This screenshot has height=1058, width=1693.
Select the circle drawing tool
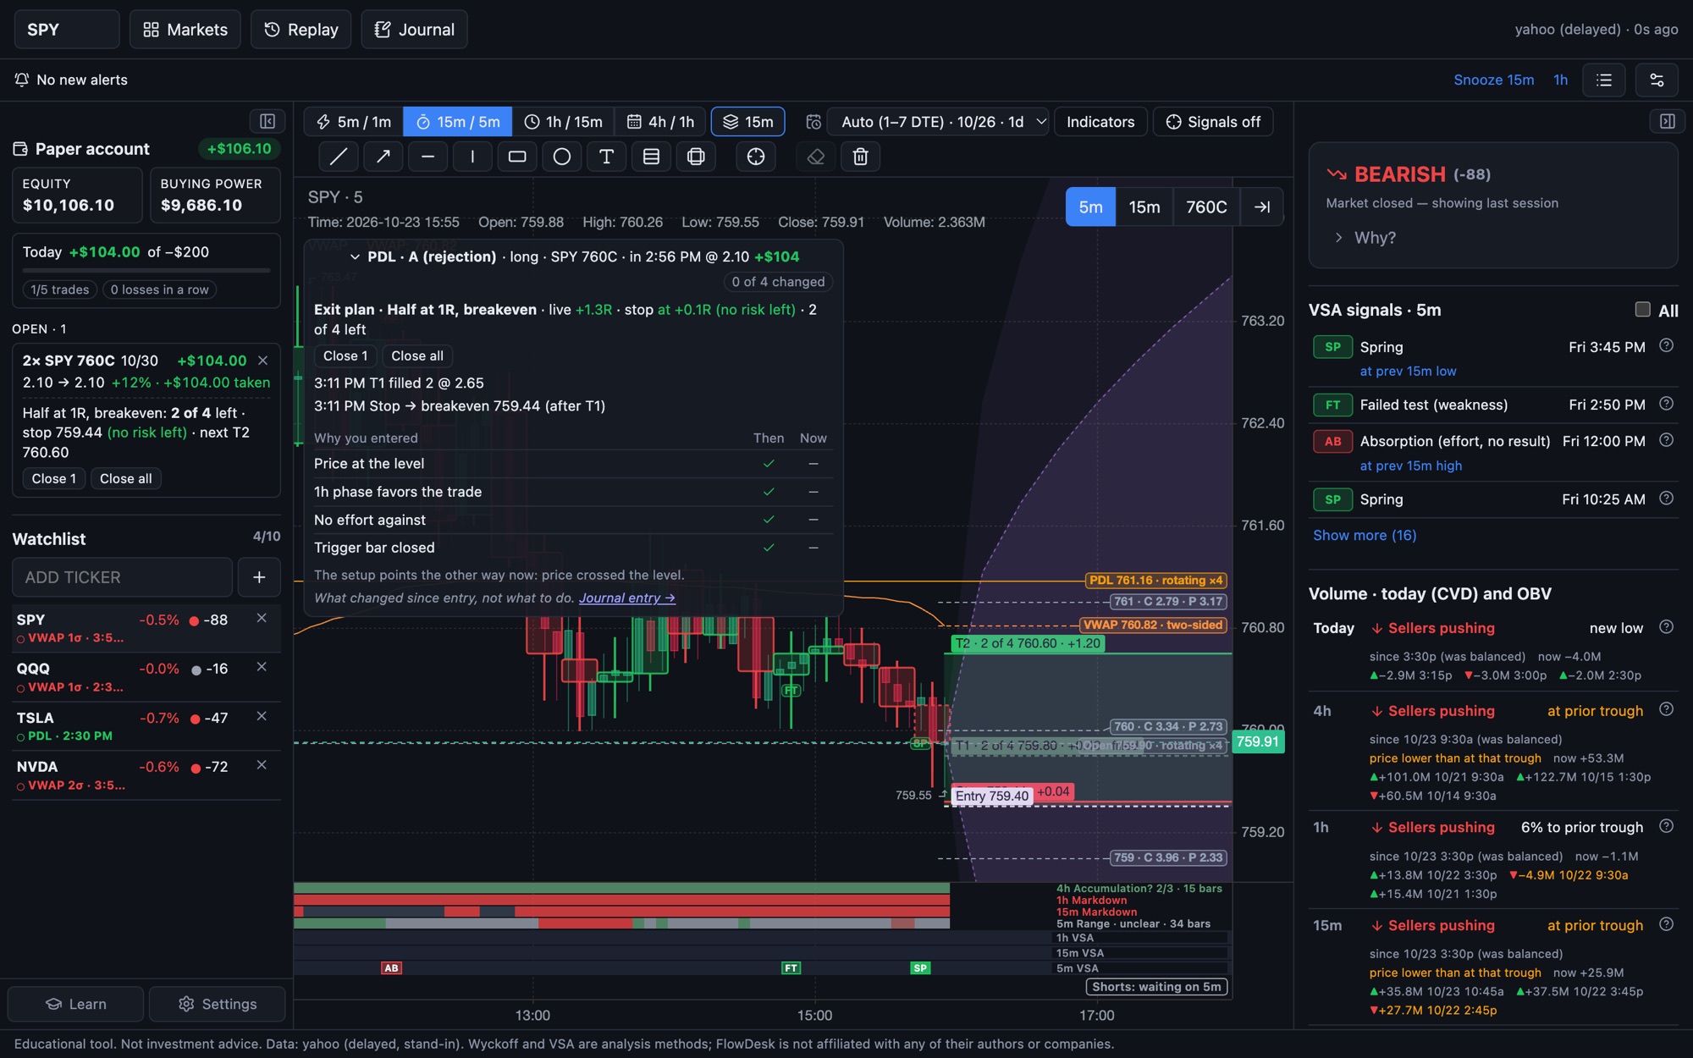click(562, 157)
